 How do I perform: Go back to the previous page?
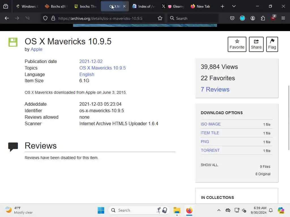(x=7, y=18)
